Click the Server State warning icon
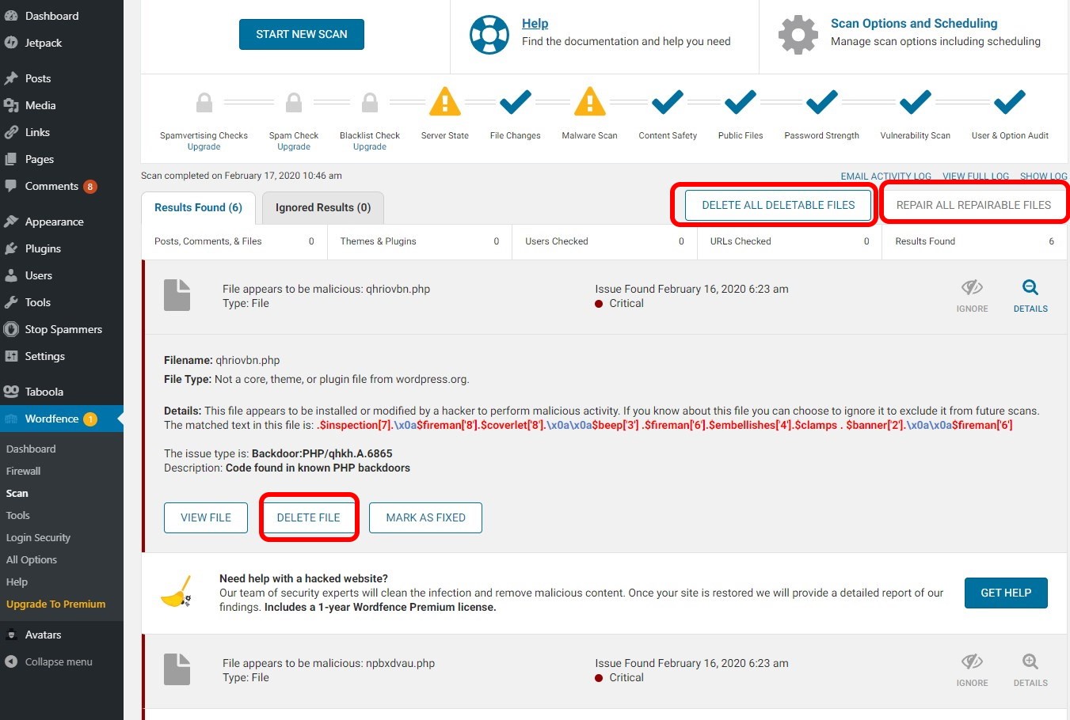Image resolution: width=1070 pixels, height=720 pixels. coord(444,102)
